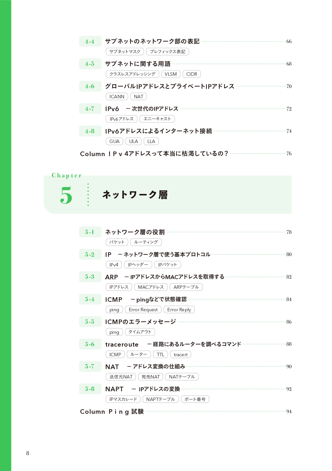The width and height of the screenshot is (332, 471).
Task: Select the CIDR keyword tag
Action: tap(192, 74)
